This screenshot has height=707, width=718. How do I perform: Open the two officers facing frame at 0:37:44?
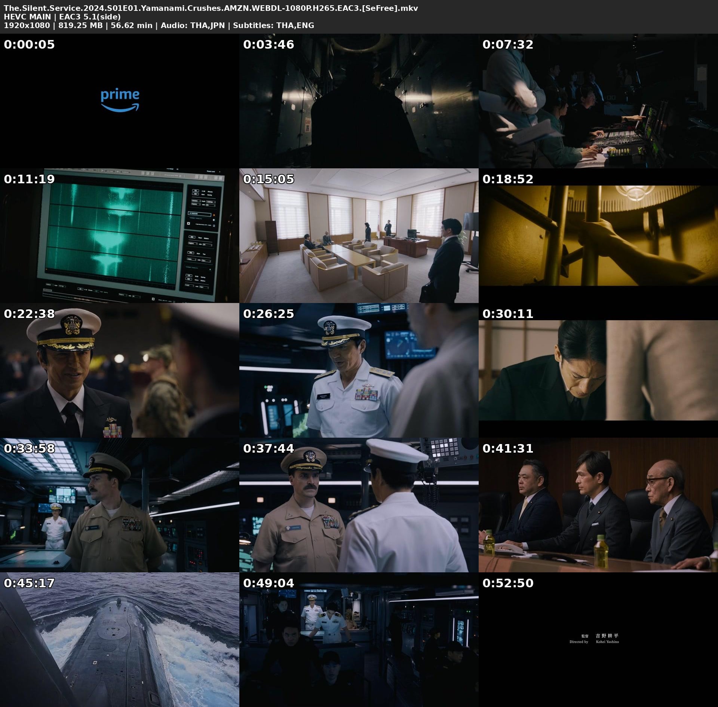pos(359,505)
